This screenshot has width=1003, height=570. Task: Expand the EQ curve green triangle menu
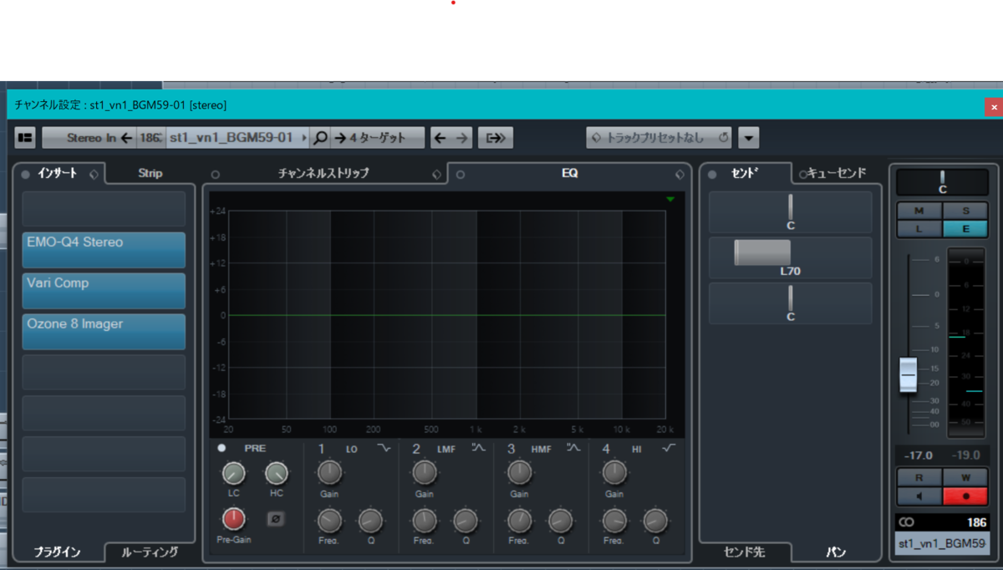(670, 199)
